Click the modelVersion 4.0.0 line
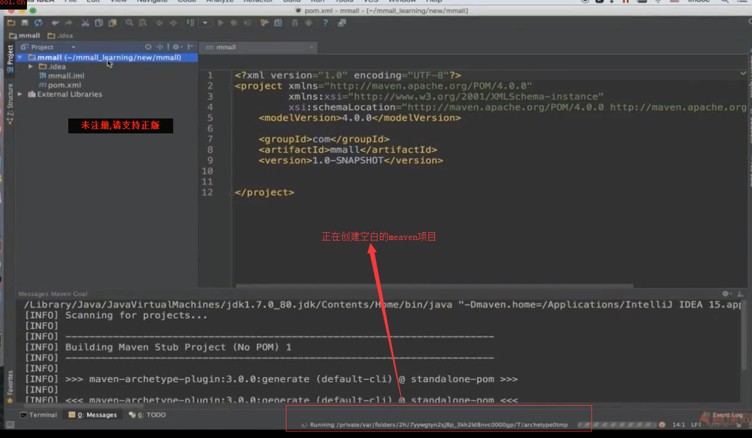The image size is (752, 438). pos(360,118)
